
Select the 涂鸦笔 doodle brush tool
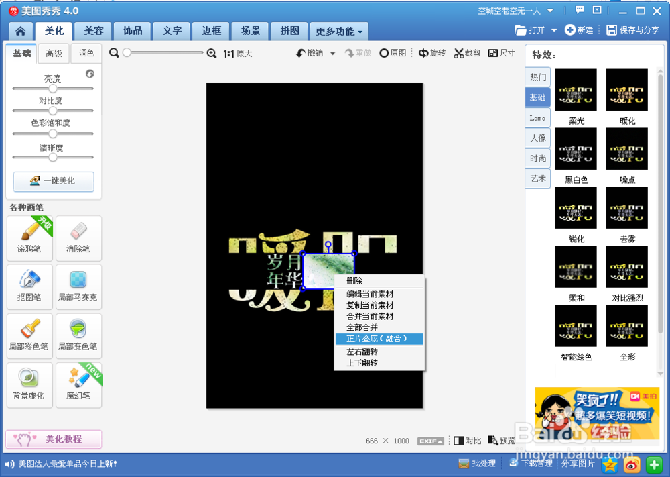(29, 238)
